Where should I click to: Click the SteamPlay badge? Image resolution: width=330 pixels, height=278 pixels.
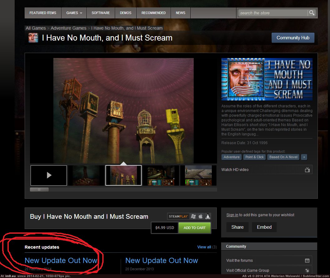tap(178, 216)
